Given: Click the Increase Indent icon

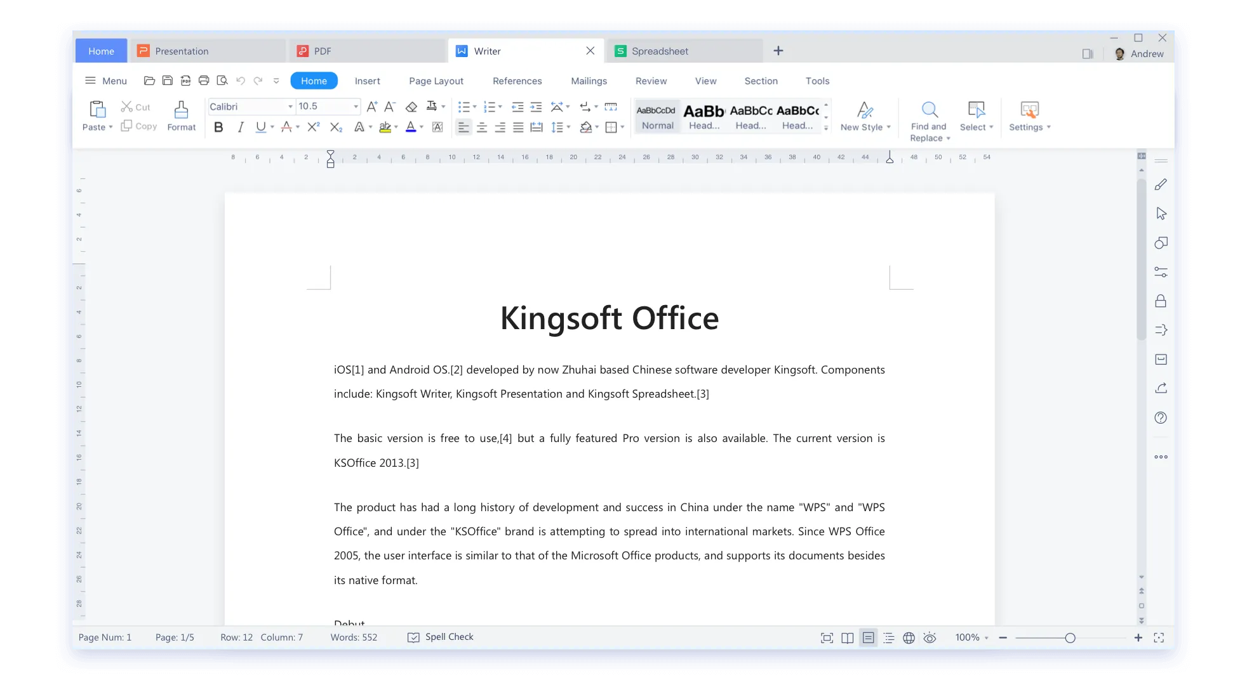Looking at the screenshot, I should click(536, 107).
